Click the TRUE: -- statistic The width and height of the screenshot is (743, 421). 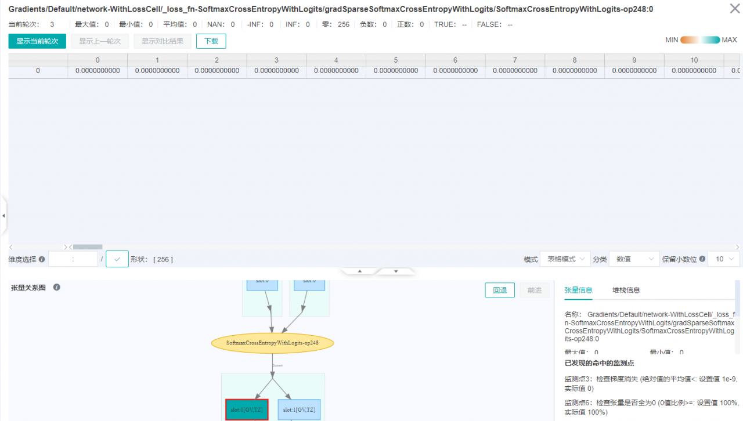(450, 24)
